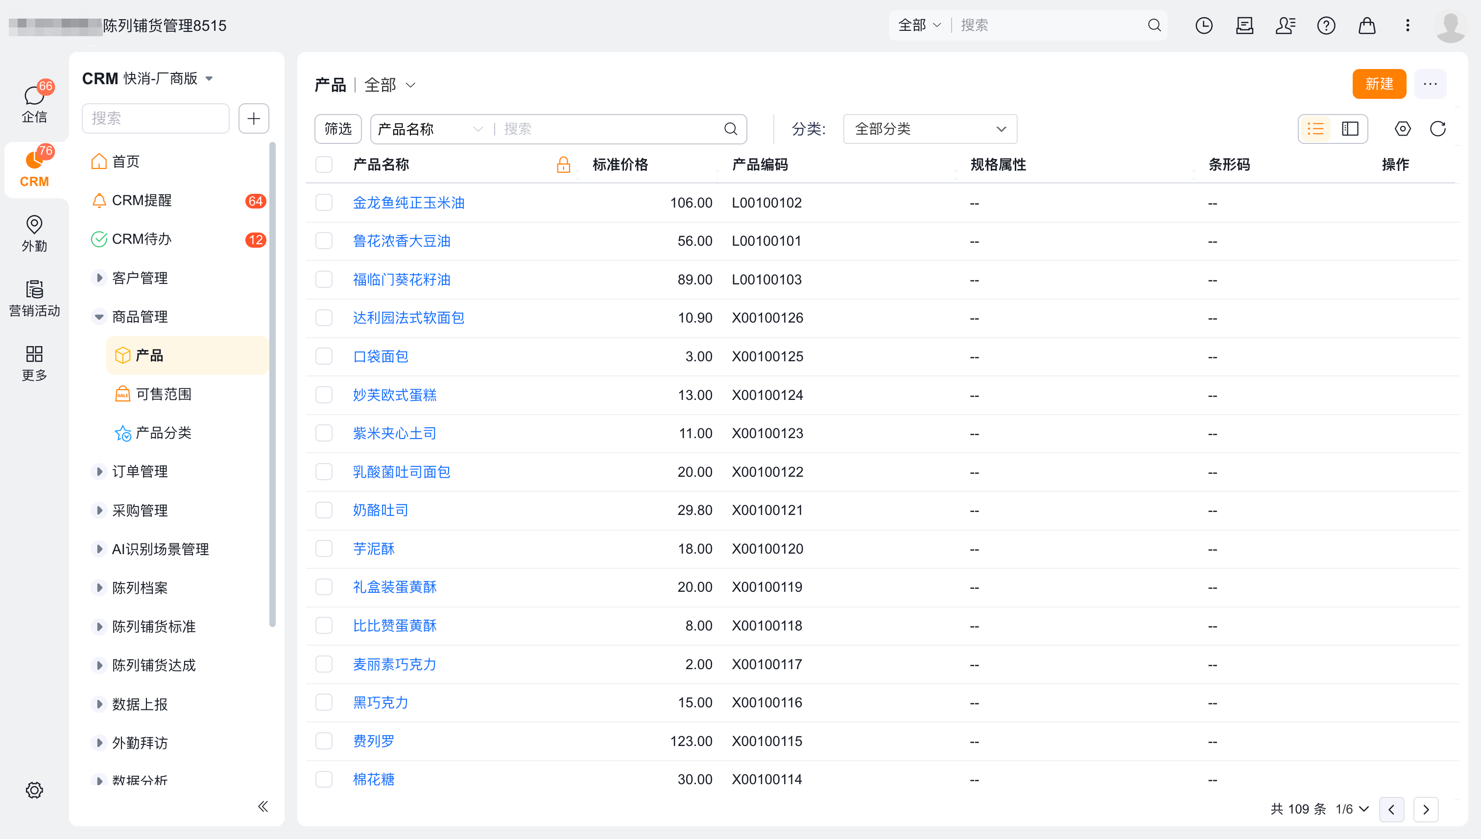Click the help question mark icon
The width and height of the screenshot is (1481, 839).
pyautogui.click(x=1326, y=25)
